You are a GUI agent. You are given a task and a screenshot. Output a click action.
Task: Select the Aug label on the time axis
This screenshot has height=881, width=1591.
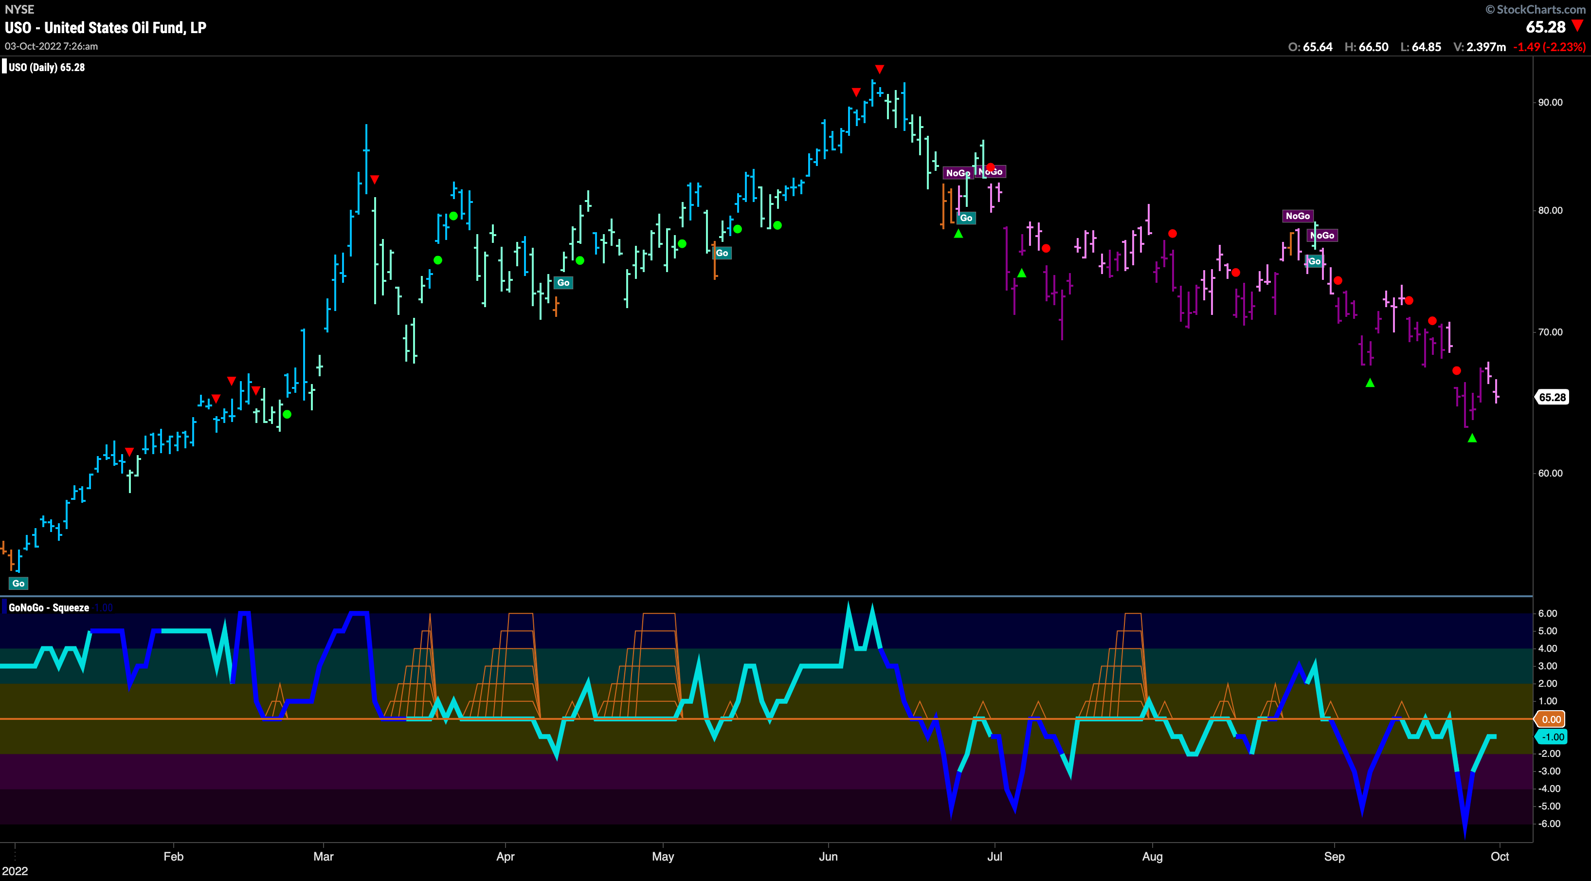tap(1153, 857)
